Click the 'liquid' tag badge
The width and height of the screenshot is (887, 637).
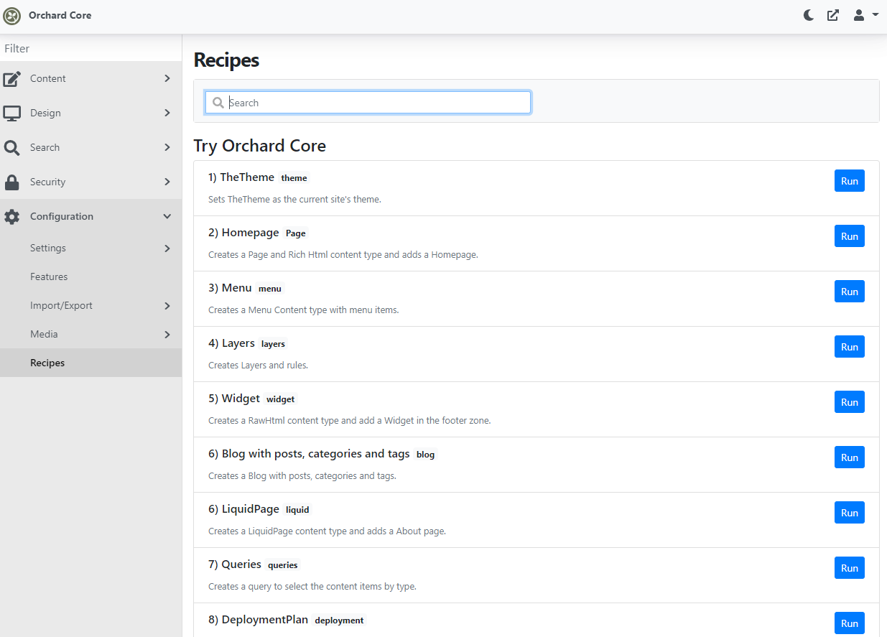(x=297, y=510)
